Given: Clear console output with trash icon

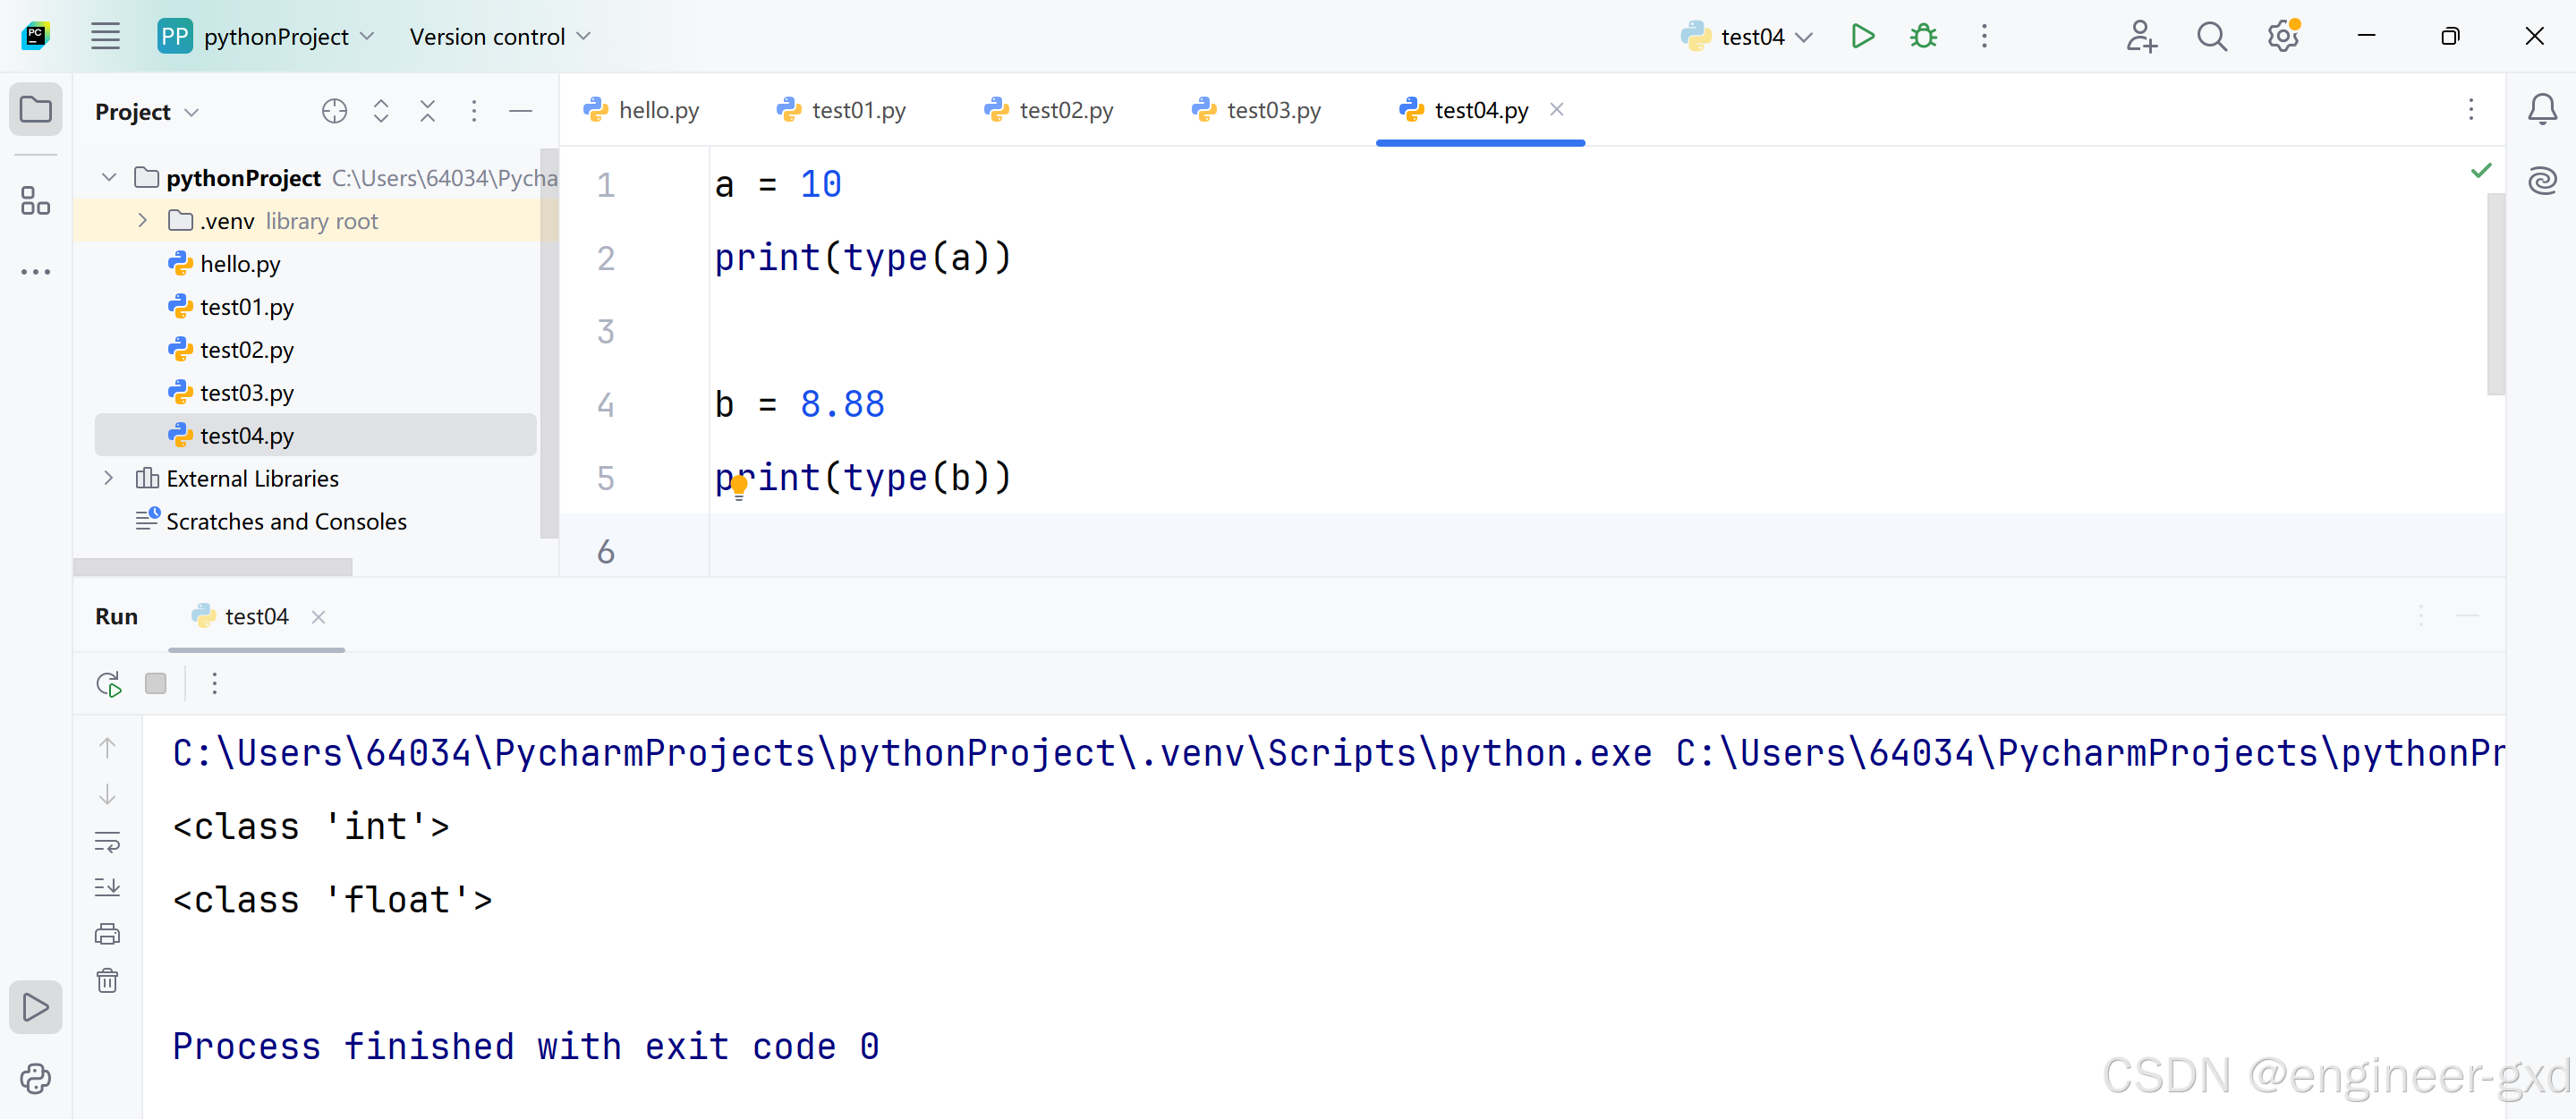Looking at the screenshot, I should pos(107,981).
